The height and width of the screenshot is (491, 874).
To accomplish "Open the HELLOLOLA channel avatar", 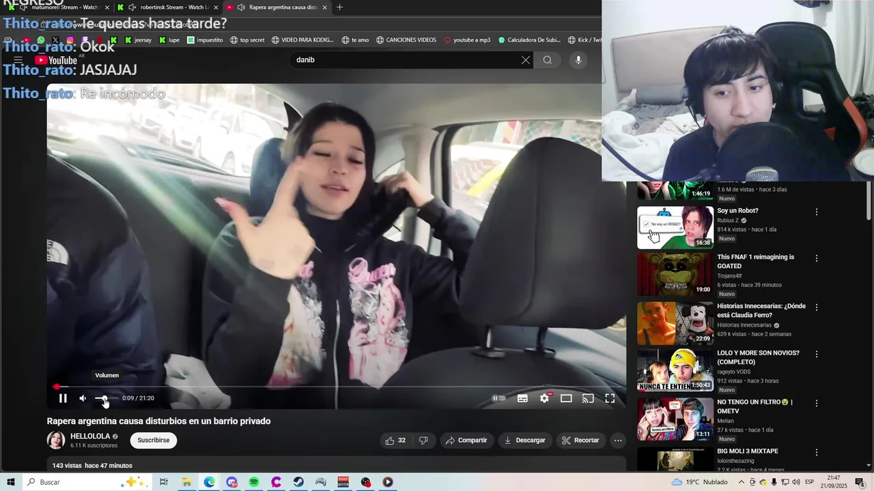I will click(56, 441).
